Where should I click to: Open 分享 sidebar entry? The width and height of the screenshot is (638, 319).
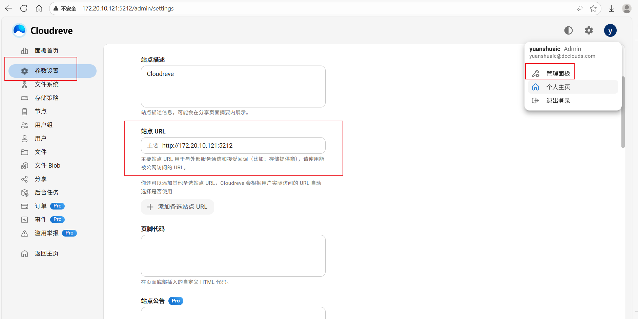[x=53, y=179]
